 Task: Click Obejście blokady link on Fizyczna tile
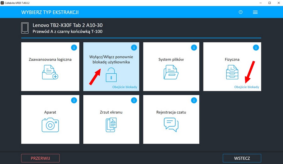[247, 87]
